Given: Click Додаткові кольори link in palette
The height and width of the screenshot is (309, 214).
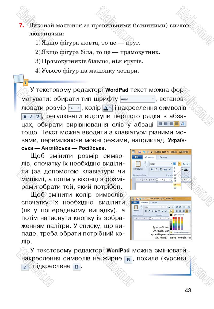Looking at the screenshot, I should point(182,232).
